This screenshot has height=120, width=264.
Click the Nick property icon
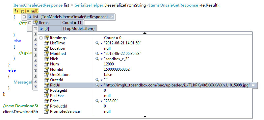[x=46, y=59]
